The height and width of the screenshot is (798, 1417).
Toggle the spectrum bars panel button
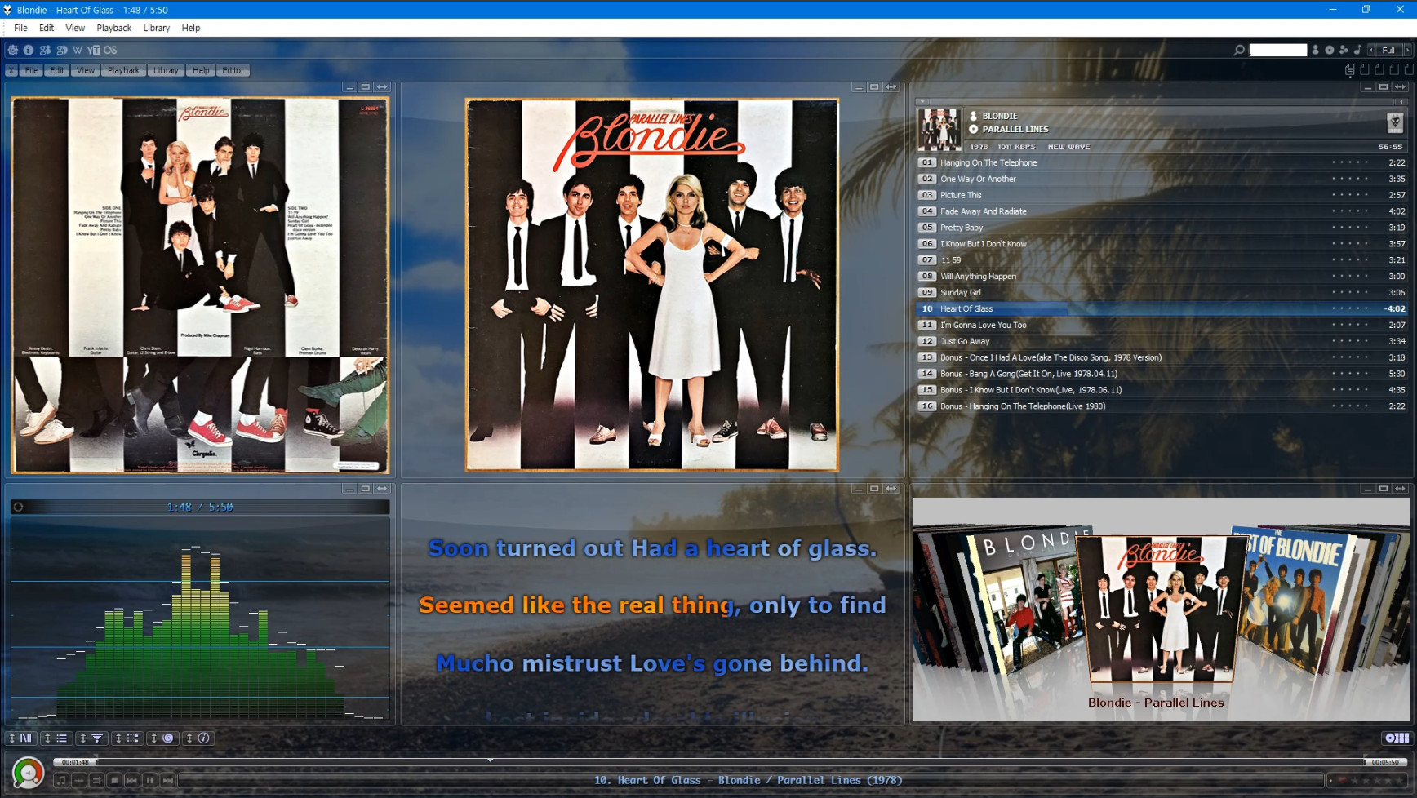tap(22, 738)
